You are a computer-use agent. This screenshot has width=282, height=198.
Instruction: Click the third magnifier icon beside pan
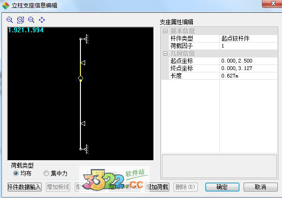point(31,20)
